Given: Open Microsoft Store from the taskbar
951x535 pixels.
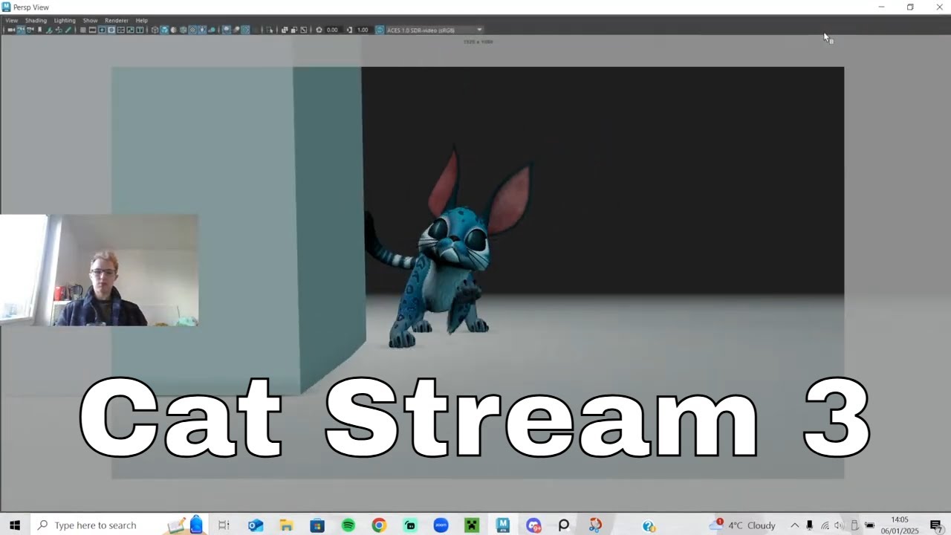Looking at the screenshot, I should pyautogui.click(x=317, y=525).
